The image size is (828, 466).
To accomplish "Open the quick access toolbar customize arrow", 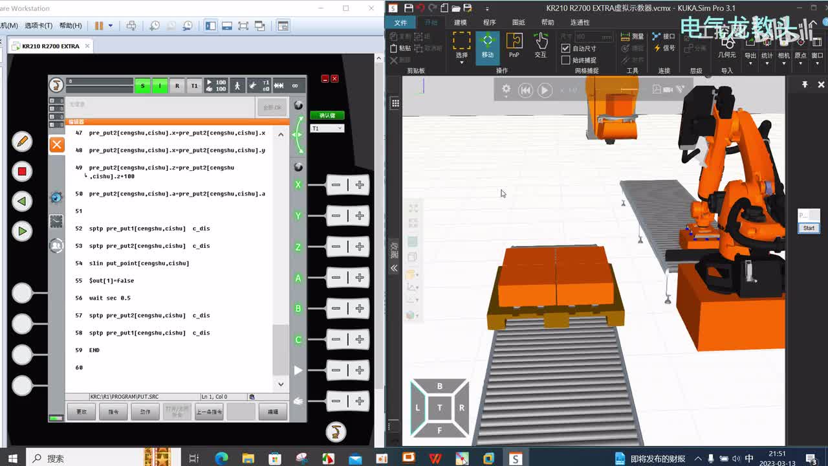I will point(486,8).
